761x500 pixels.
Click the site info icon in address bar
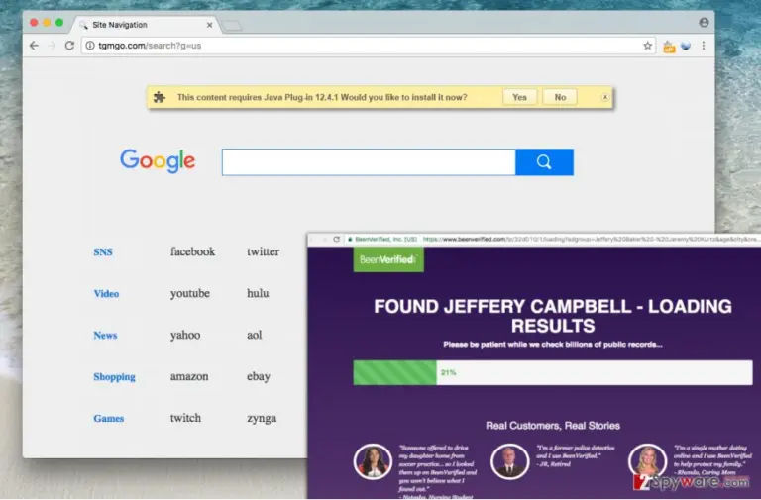point(90,46)
